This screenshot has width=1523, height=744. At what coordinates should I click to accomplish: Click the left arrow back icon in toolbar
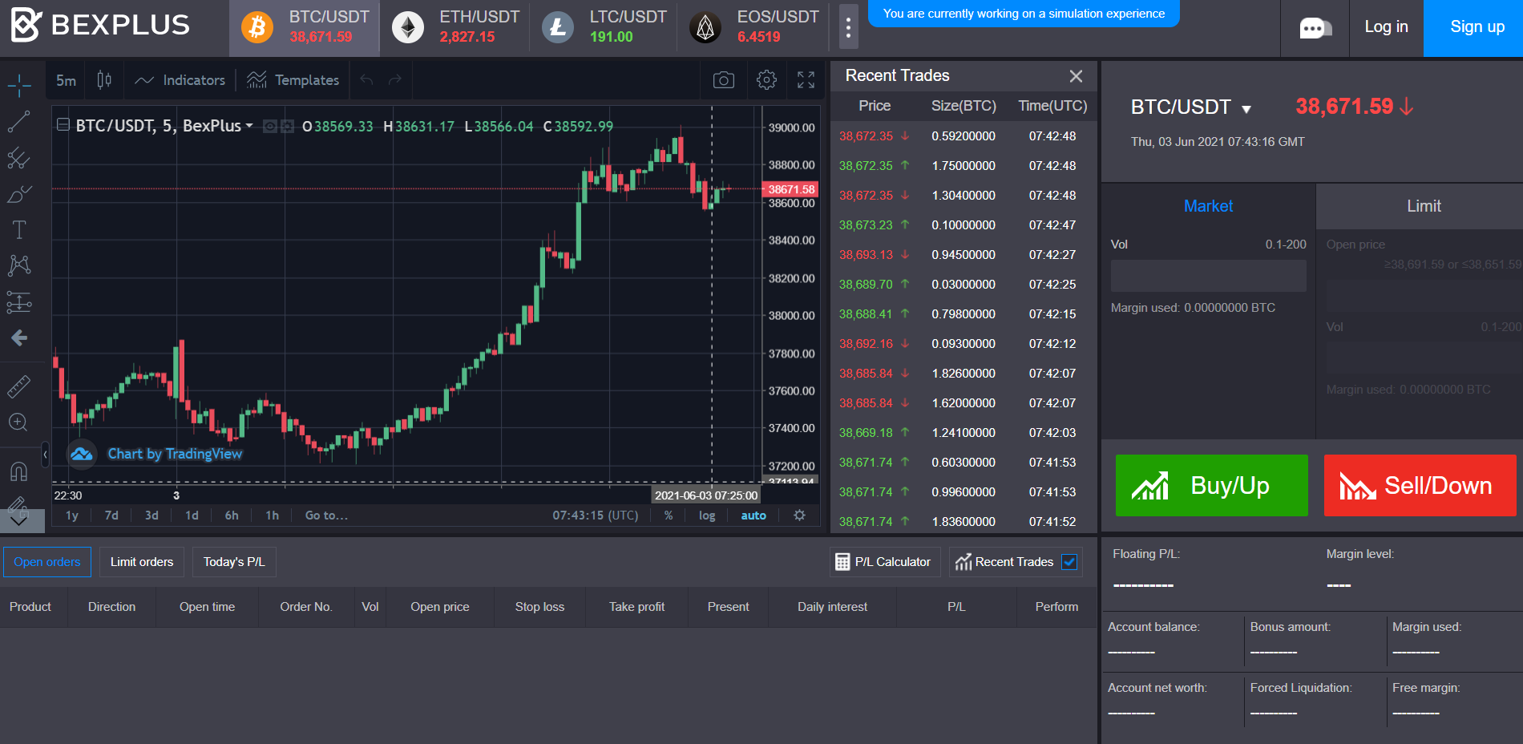(19, 338)
